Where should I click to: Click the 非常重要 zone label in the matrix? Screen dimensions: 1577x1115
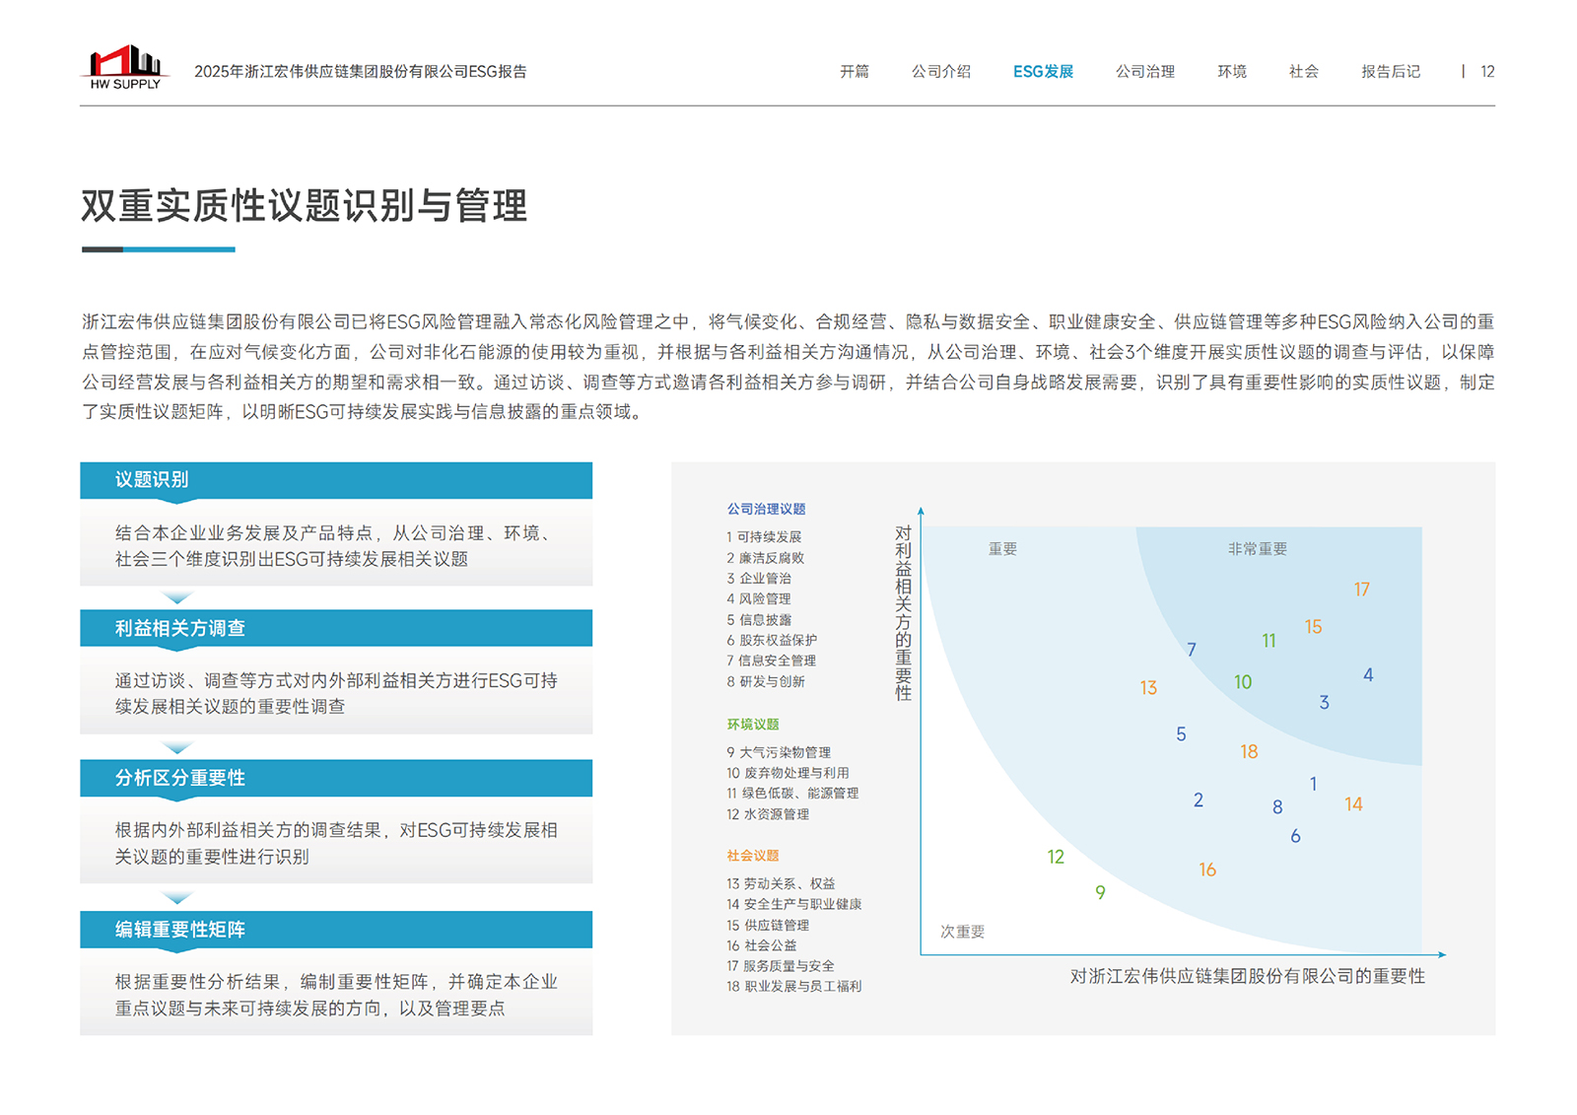click(x=1258, y=549)
